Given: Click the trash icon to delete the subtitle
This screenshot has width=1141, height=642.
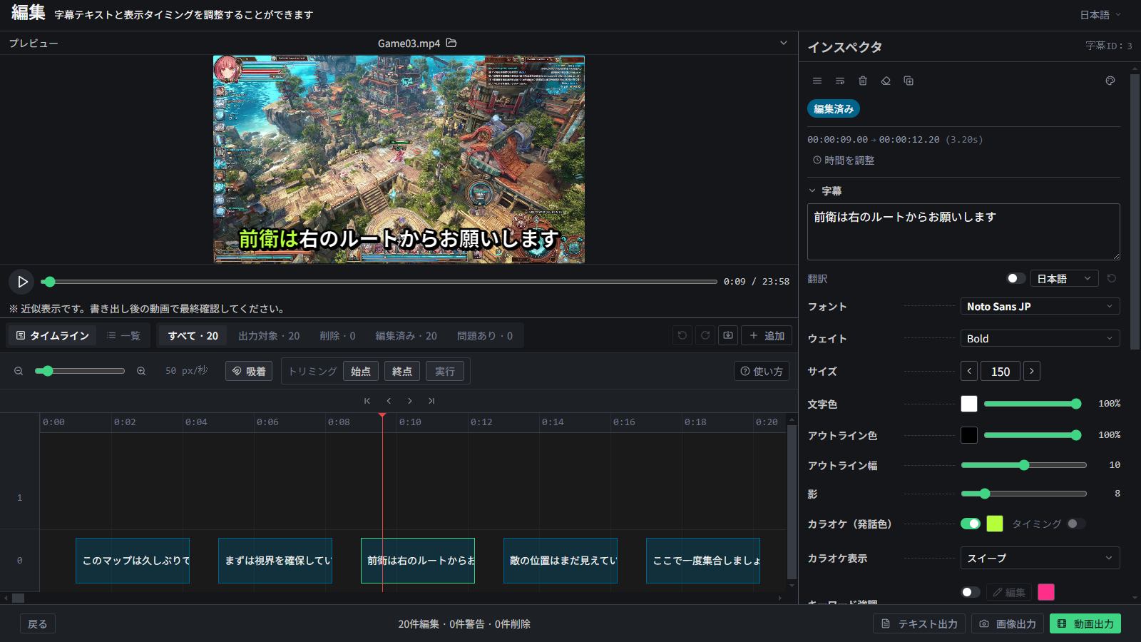Looking at the screenshot, I should pos(863,81).
